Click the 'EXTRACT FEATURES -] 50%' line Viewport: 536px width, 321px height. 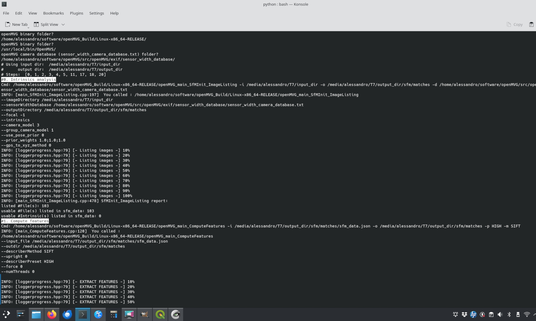pos(68,302)
